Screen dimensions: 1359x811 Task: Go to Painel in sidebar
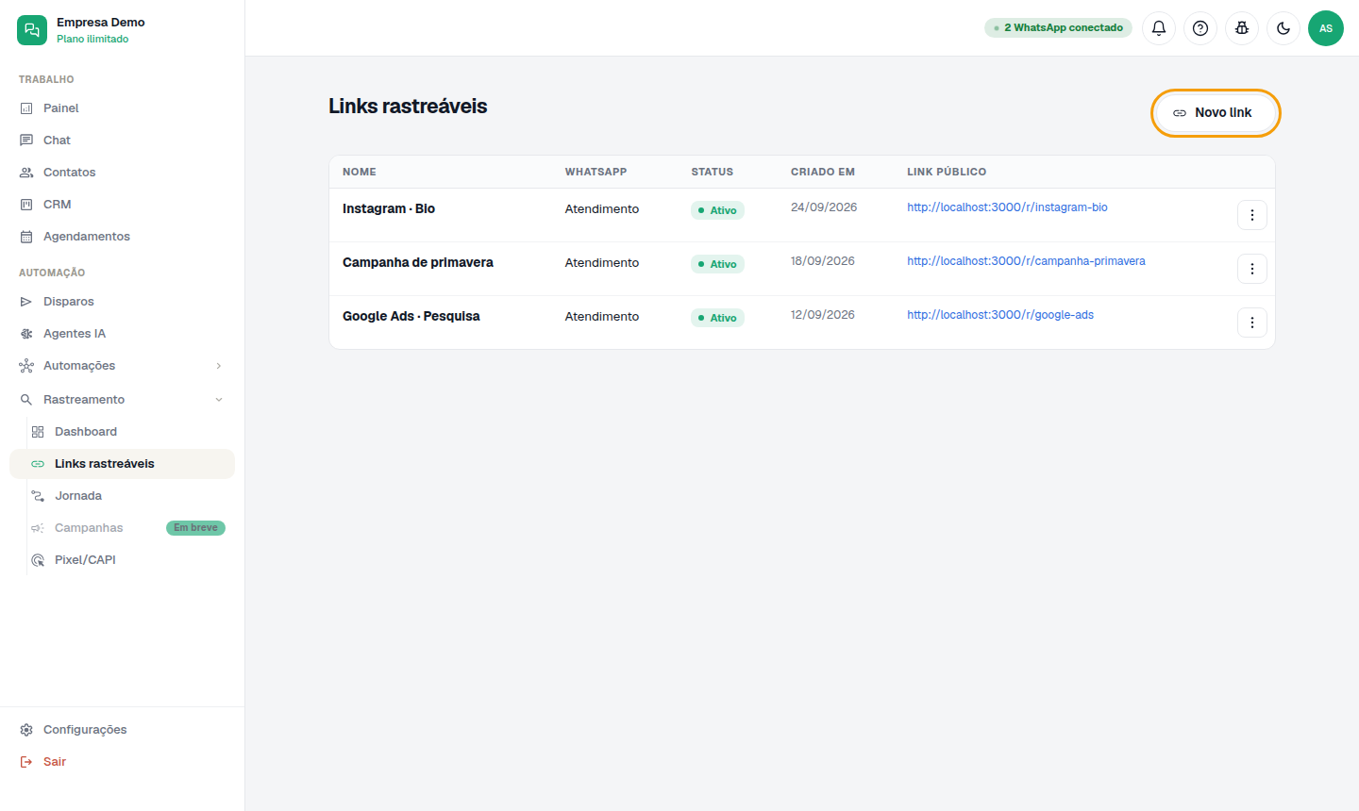(122, 108)
